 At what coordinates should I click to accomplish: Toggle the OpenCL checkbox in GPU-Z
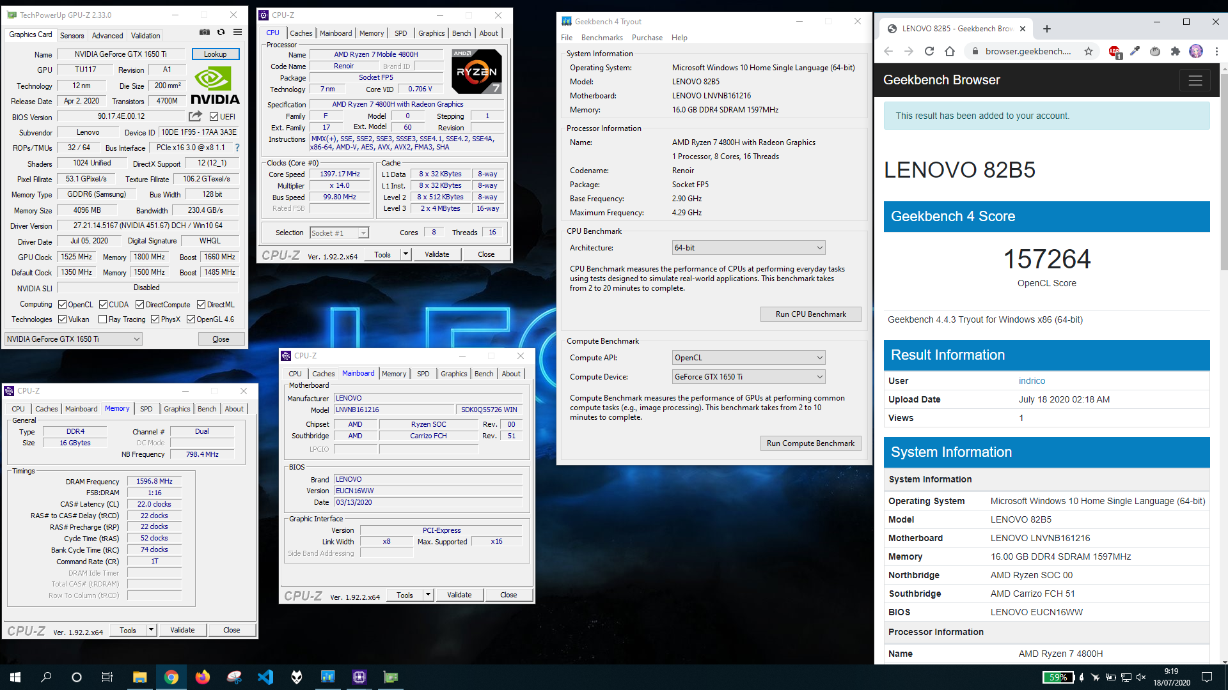[x=63, y=305]
